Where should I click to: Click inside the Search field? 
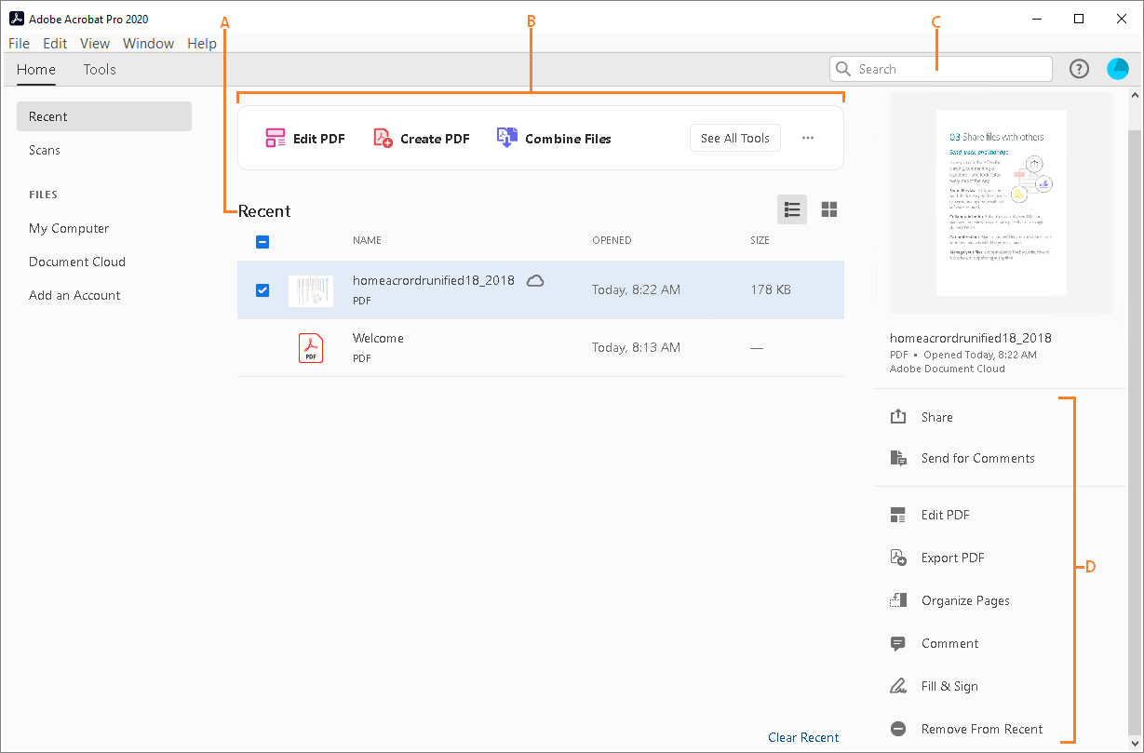tap(940, 68)
